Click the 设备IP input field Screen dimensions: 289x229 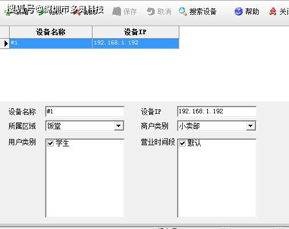[216, 112]
